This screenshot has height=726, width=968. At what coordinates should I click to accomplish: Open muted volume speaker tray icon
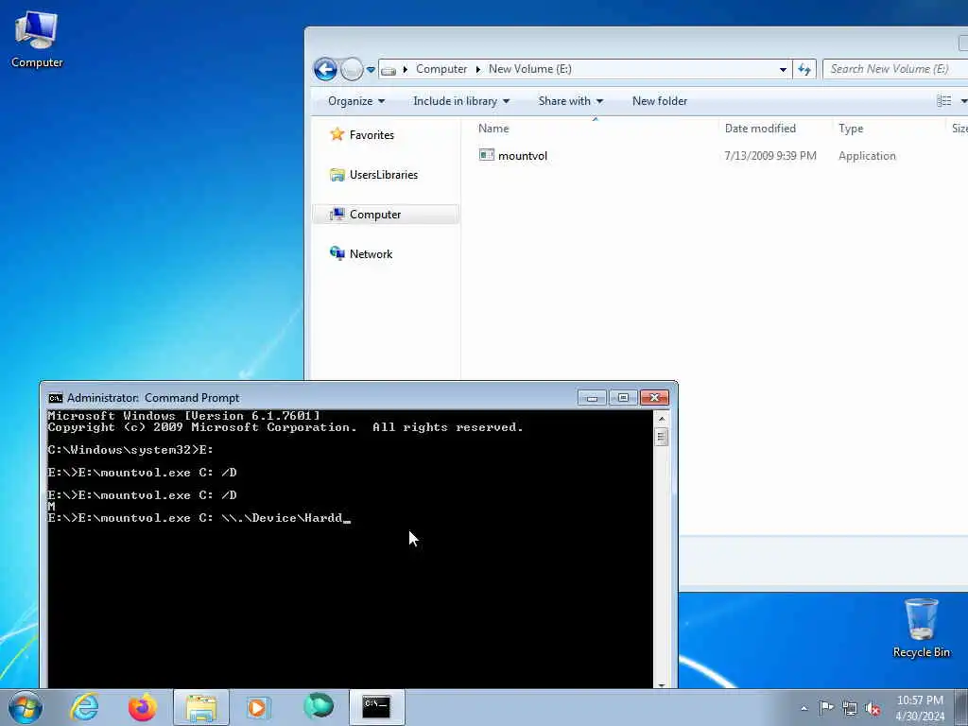coord(873,708)
